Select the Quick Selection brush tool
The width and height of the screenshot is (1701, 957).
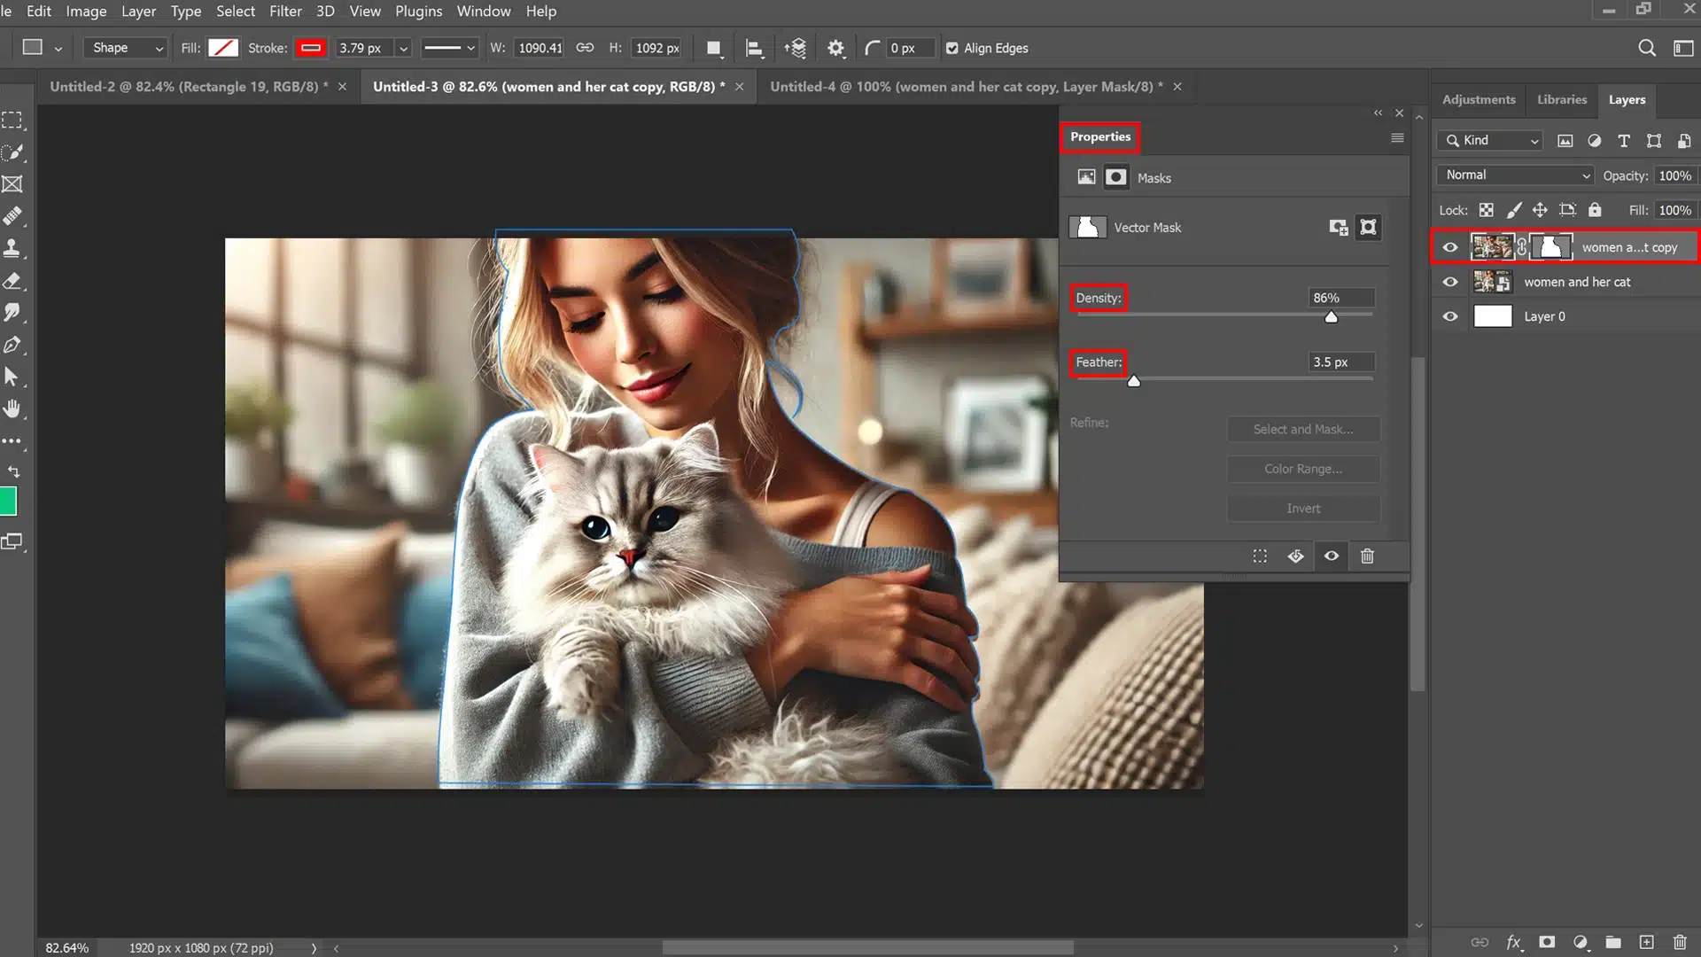pyautogui.click(x=12, y=152)
